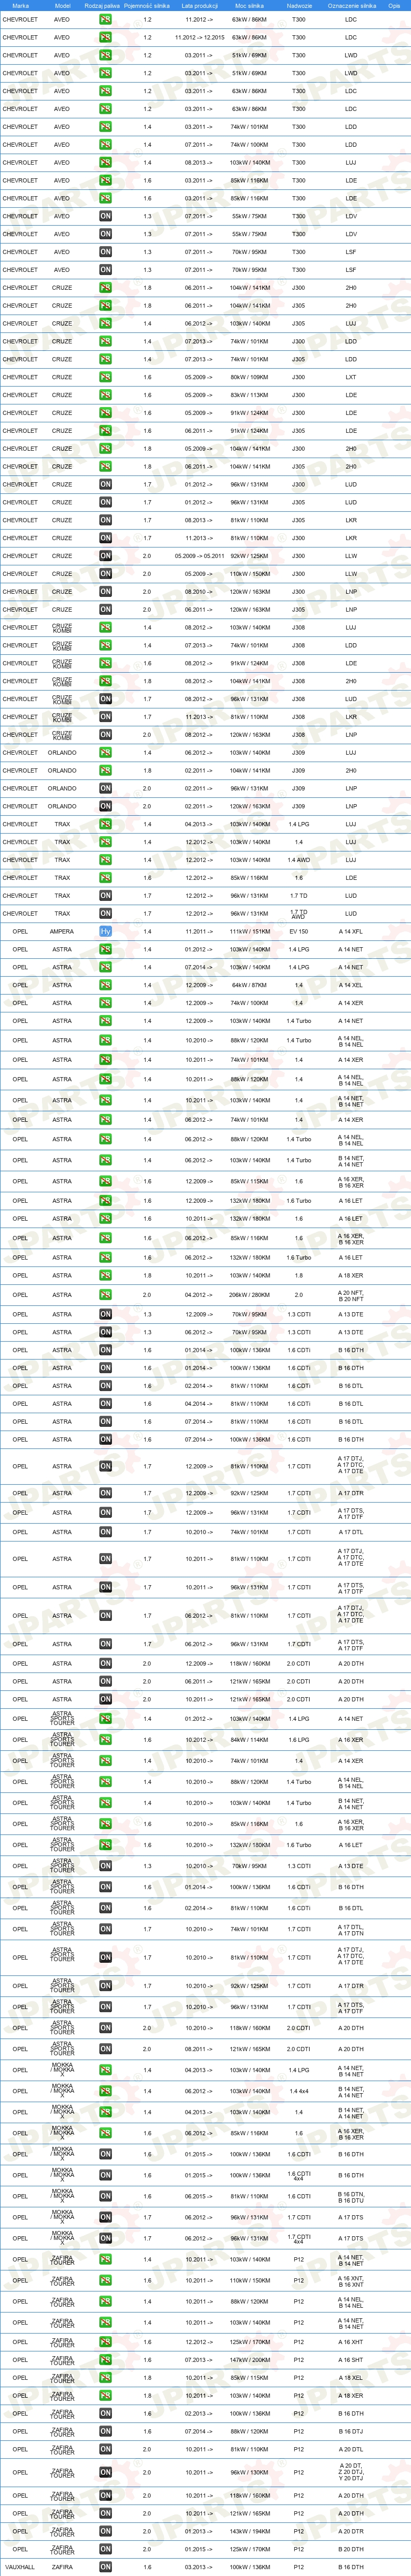Image resolution: width=411 pixels, height=2576 pixels.
Task: Click petrol icon in Mokka 1.4 4x4 row
Action: tap(105, 2091)
